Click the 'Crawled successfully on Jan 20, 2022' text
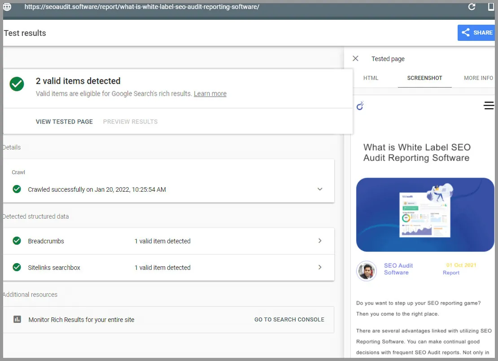 [97, 189]
